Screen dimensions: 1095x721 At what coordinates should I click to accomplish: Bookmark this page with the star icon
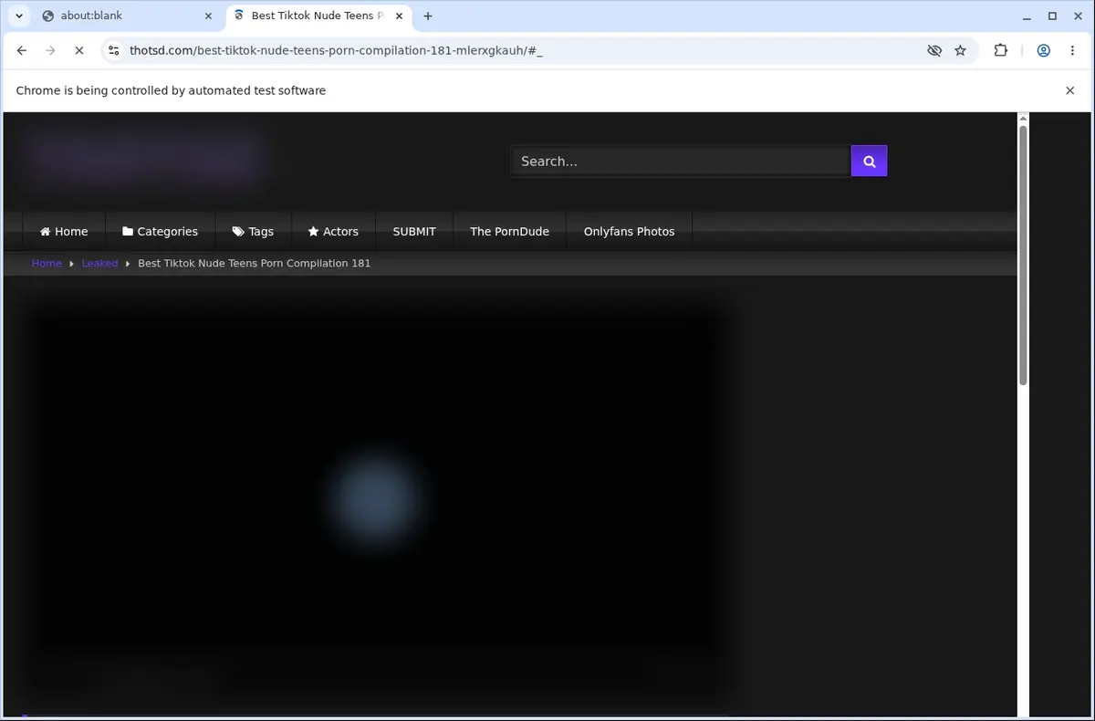click(960, 51)
